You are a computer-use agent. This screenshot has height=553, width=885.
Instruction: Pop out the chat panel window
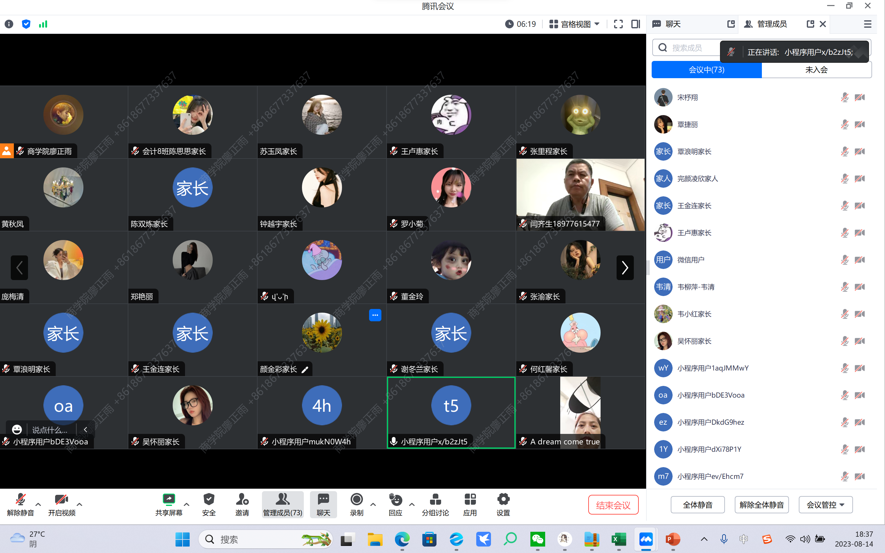pos(730,24)
